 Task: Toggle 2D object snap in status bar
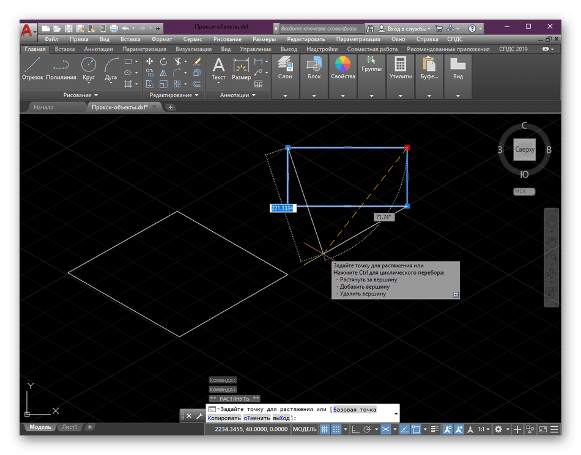(416, 429)
